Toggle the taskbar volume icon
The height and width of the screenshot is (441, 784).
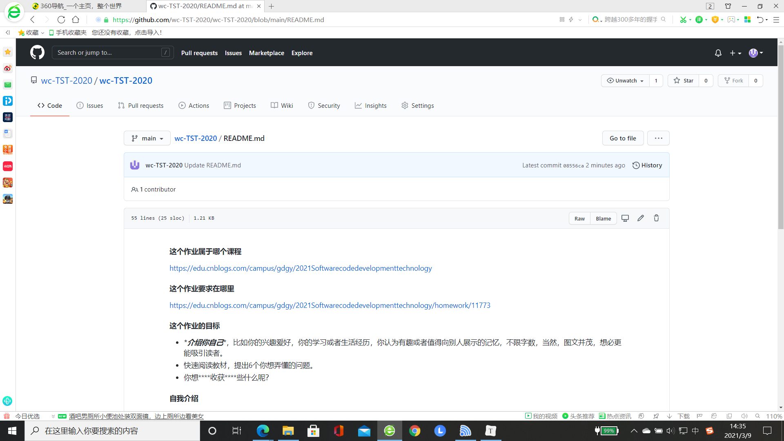[670, 431]
